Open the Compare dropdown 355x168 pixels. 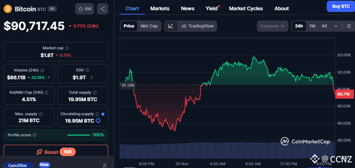point(272,26)
